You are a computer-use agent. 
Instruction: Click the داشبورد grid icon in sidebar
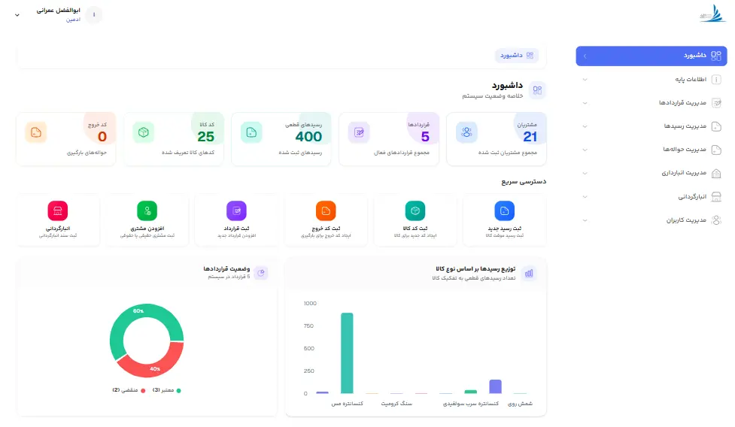(715, 56)
